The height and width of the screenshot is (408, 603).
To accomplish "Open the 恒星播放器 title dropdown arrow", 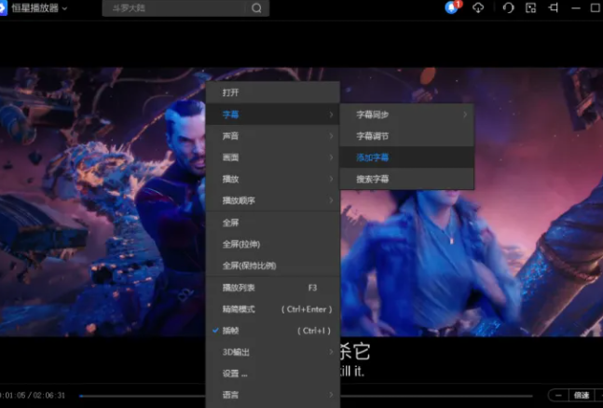I will coord(64,8).
